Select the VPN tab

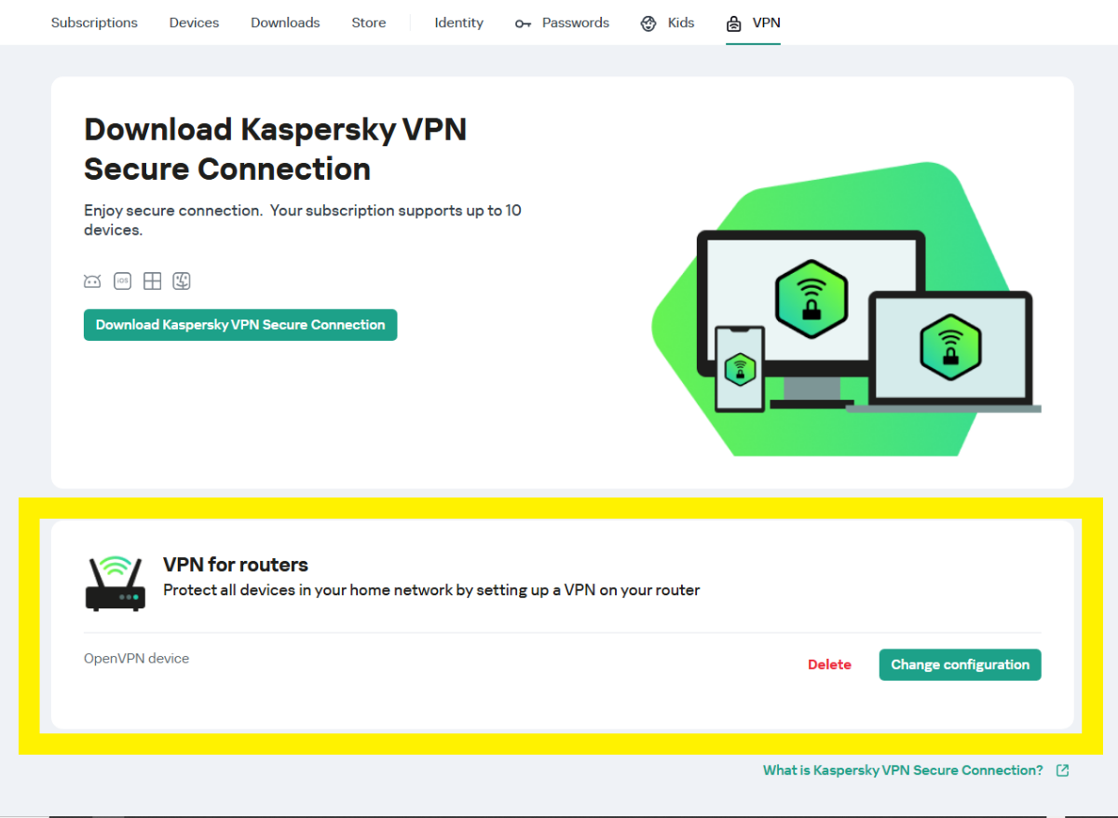click(754, 22)
